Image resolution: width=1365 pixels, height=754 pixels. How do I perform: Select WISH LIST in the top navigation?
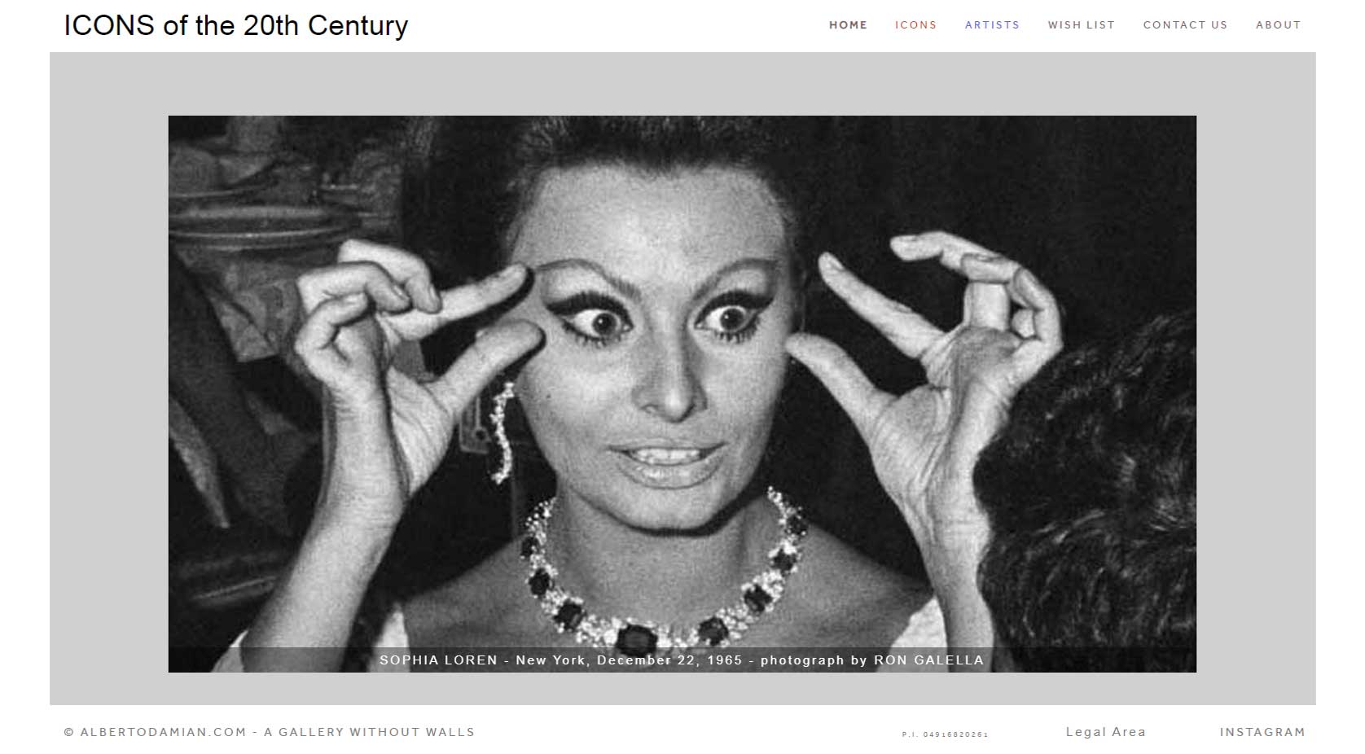point(1081,25)
